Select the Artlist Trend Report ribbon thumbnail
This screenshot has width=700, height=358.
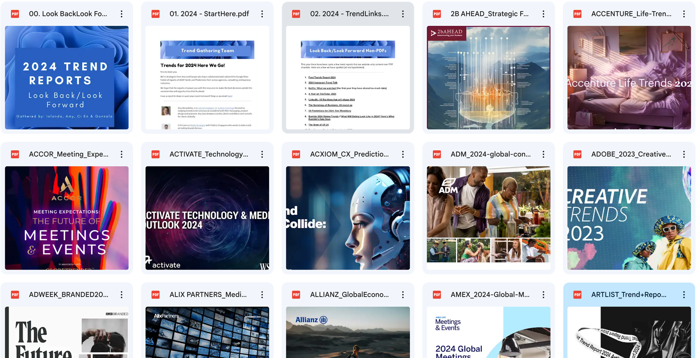click(629, 332)
